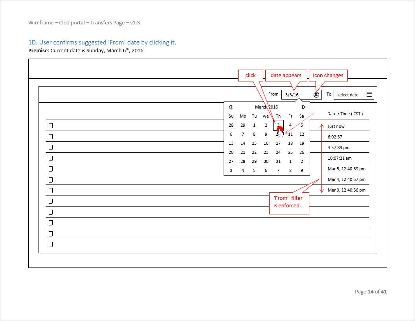Tick the checkbox in the 10:07:21 am row
The image size is (415, 321).
point(51,159)
